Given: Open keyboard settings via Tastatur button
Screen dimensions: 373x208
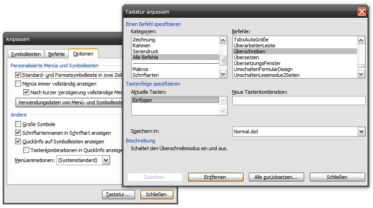Looking at the screenshot, I should (119, 194).
